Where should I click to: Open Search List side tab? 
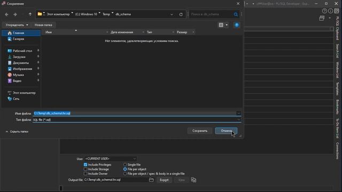coord(337,51)
